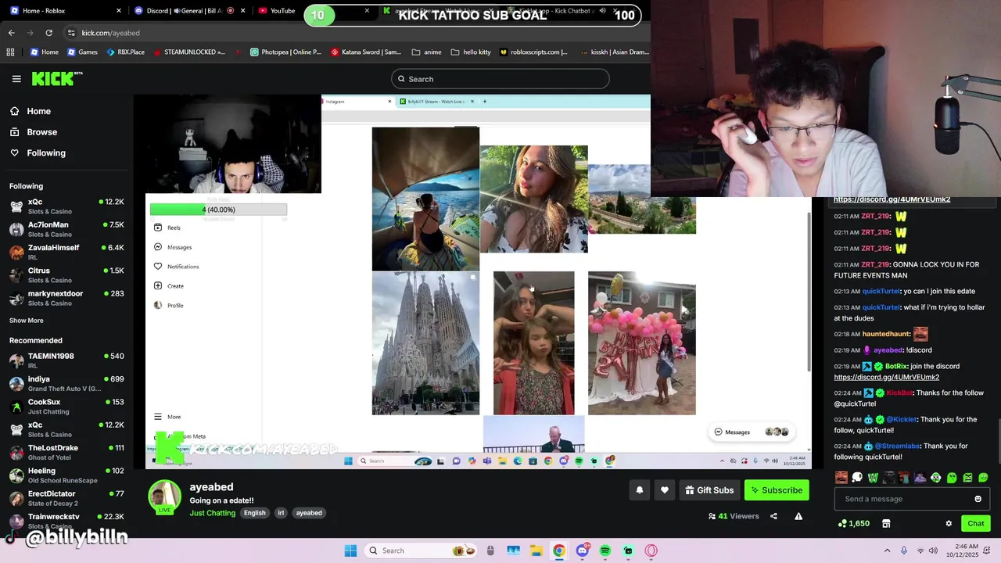Click the Kick search field

500,79
